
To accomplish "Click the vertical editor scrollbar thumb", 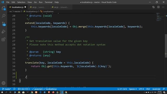I will (x=166, y=46).
